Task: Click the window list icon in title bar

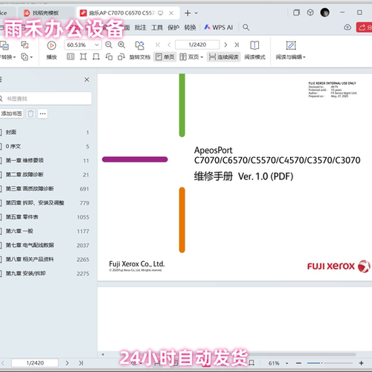Action: pos(296,13)
